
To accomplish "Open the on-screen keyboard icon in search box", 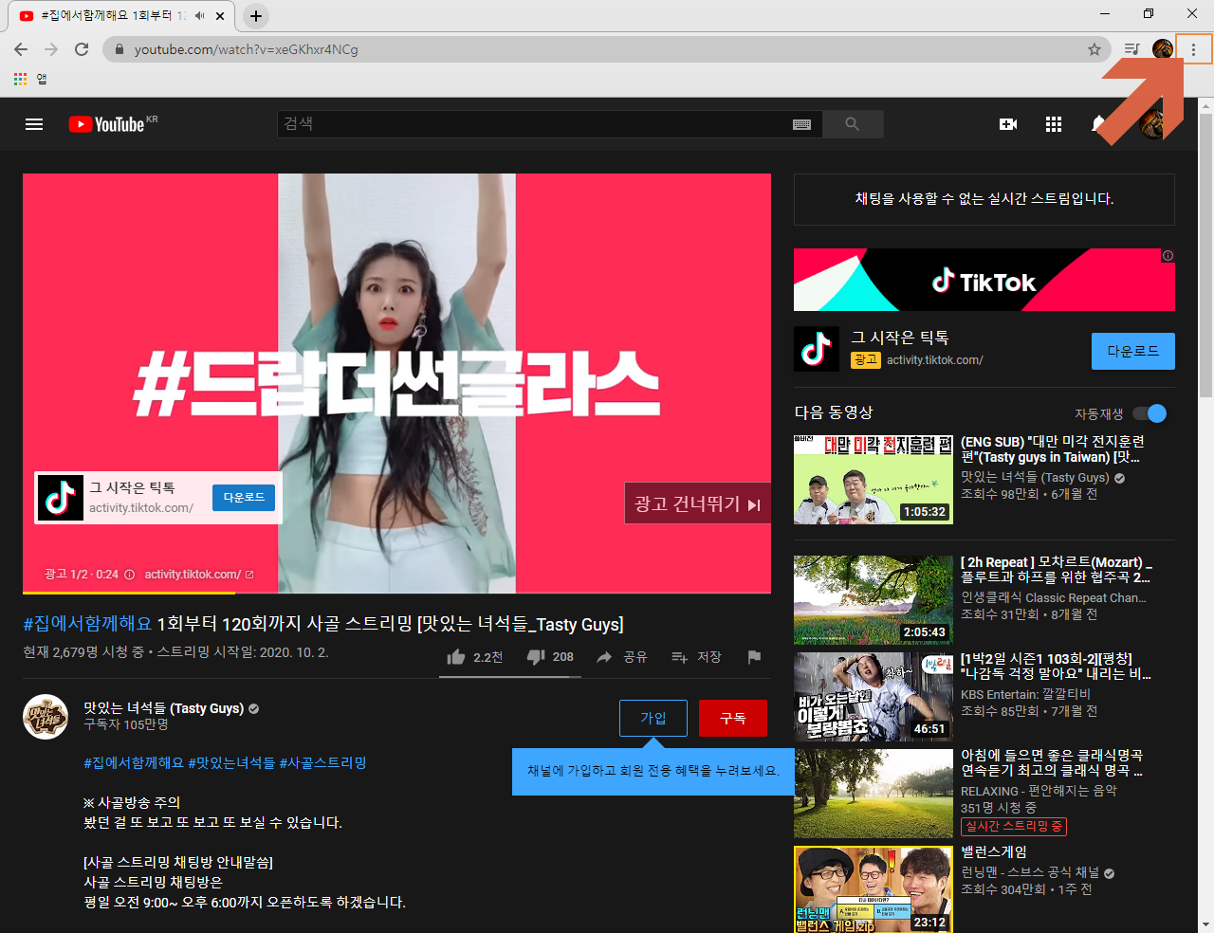I will (x=801, y=124).
